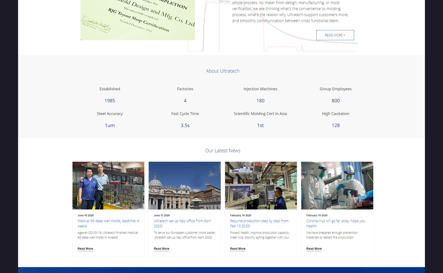
Task: Click Read More under the medical molds article
Action: point(85,249)
